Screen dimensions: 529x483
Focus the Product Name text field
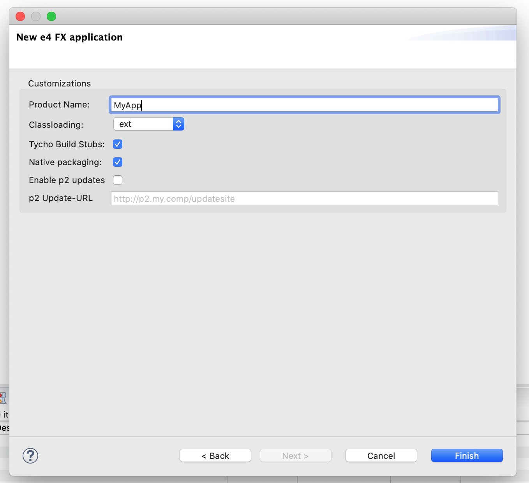coord(304,105)
